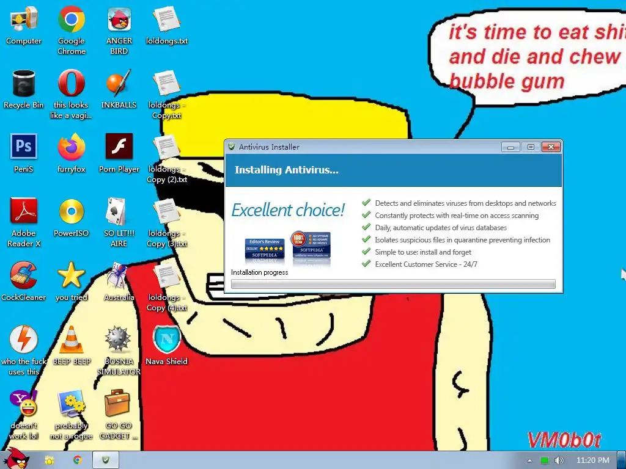Click the Antivirus Installer title bar shield icon

[x=231, y=147]
